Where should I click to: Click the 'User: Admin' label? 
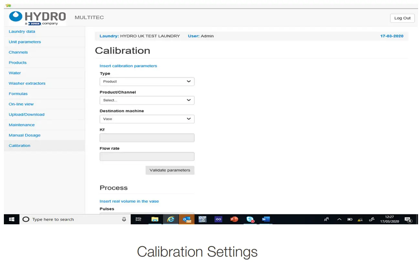pyautogui.click(x=201, y=36)
